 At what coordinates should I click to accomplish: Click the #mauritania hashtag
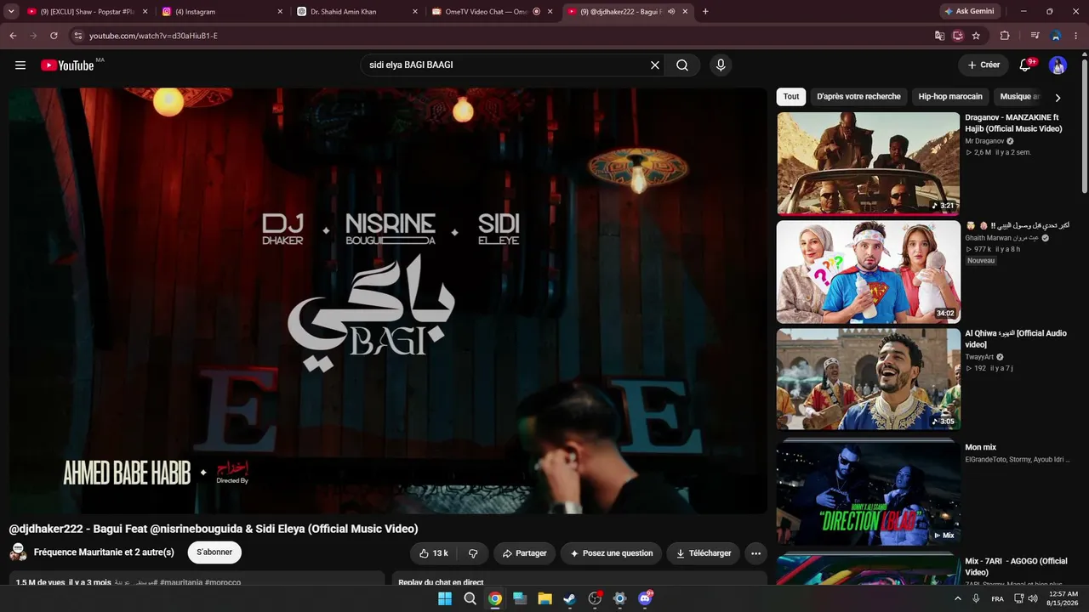click(181, 582)
